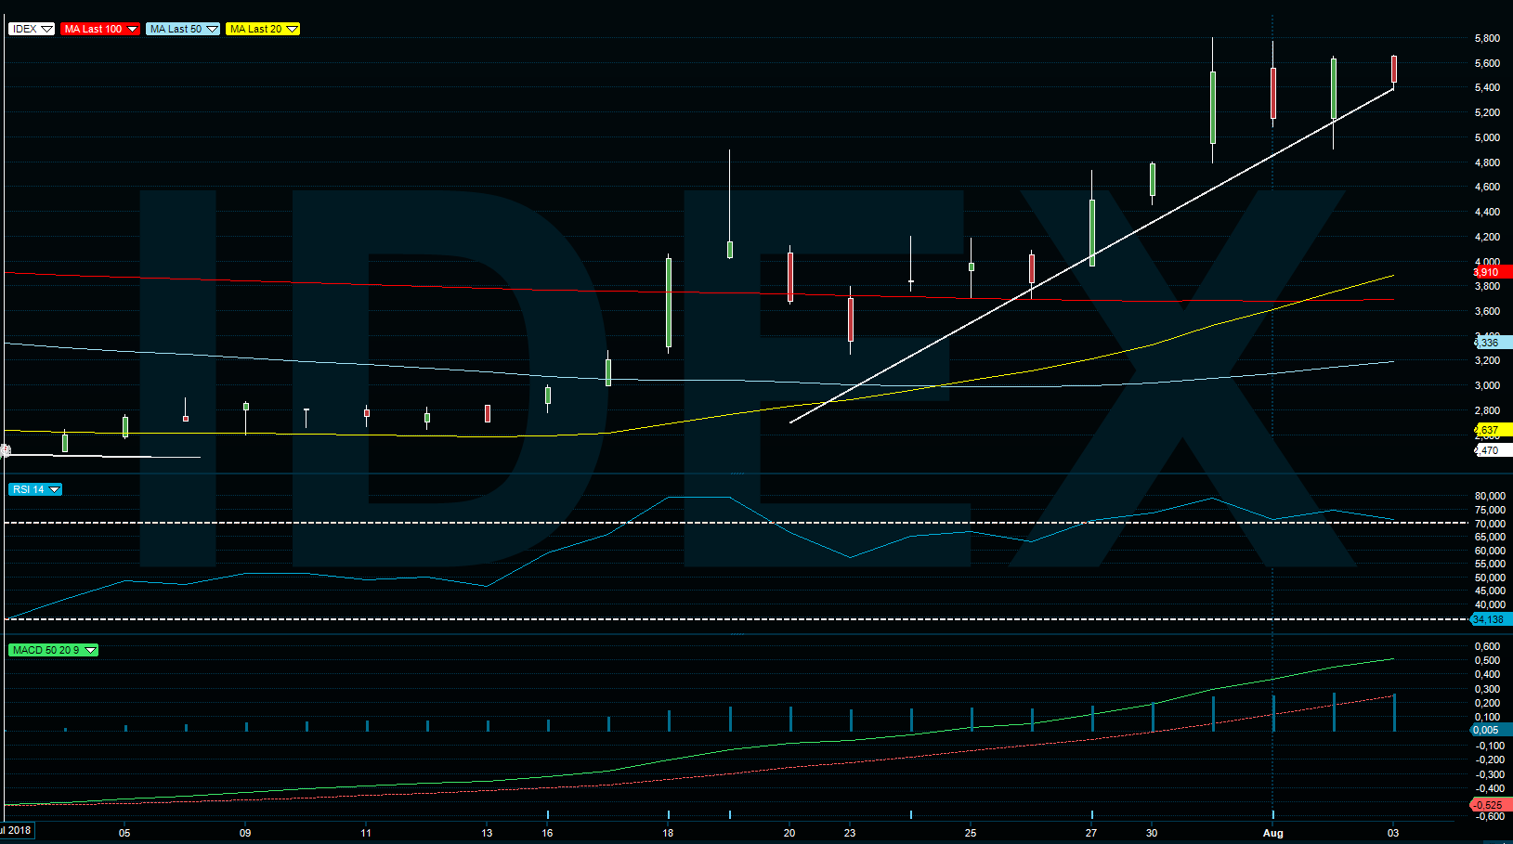This screenshot has width=1513, height=844.
Task: Click the 5,800 price axis value
Action: click(1487, 38)
